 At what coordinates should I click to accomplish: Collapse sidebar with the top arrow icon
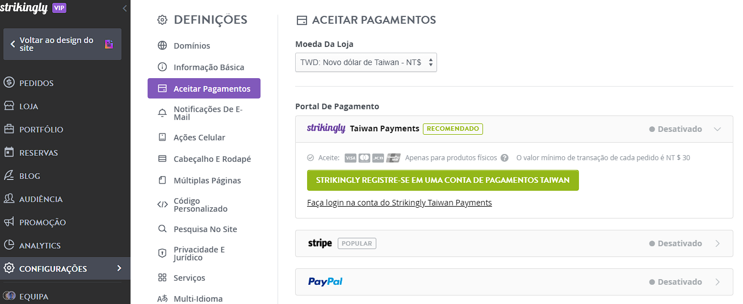(125, 8)
